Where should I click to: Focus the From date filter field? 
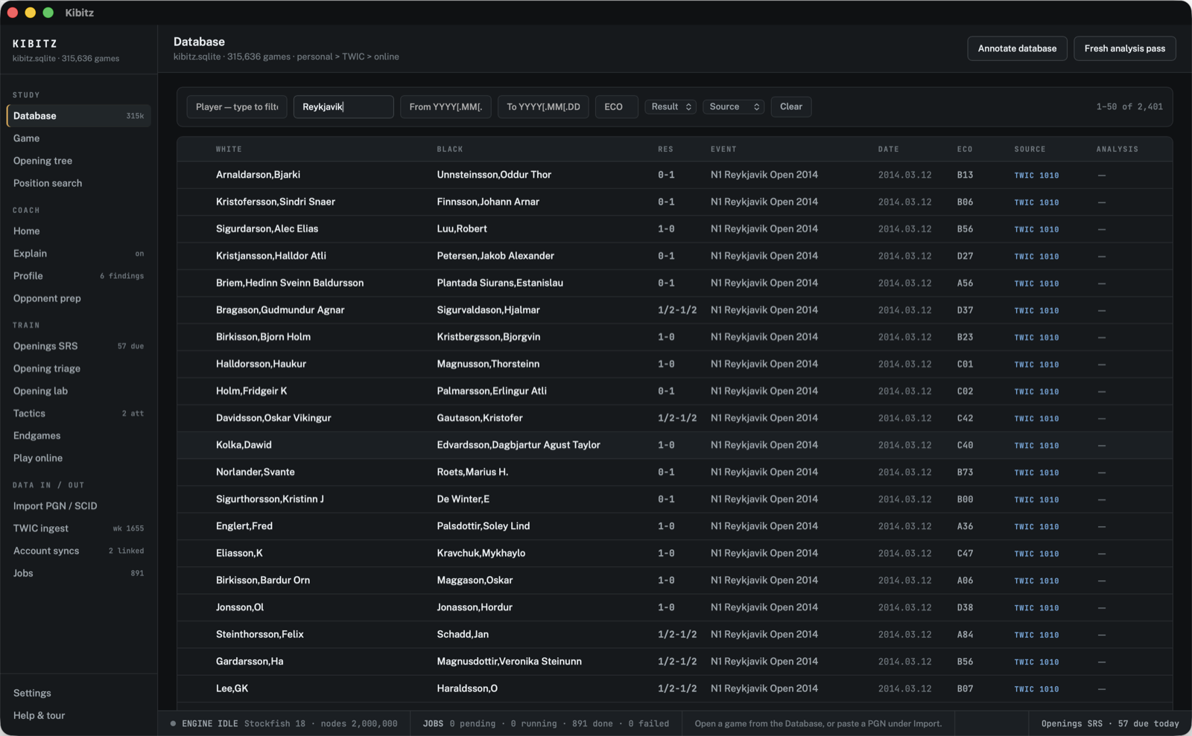(446, 106)
